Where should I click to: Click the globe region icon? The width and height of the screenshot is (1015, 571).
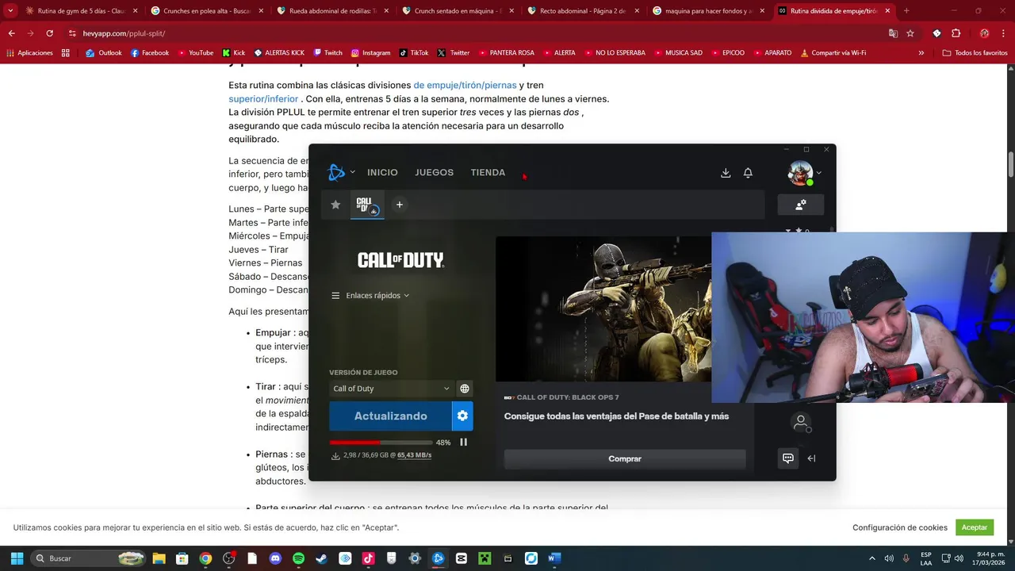[465, 389]
